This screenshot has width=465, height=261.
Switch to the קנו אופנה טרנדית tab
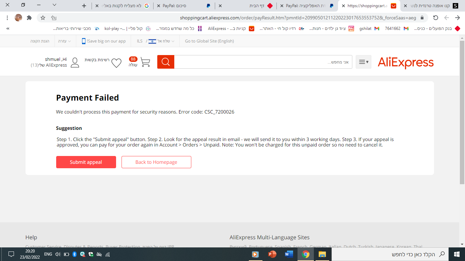point(431,6)
